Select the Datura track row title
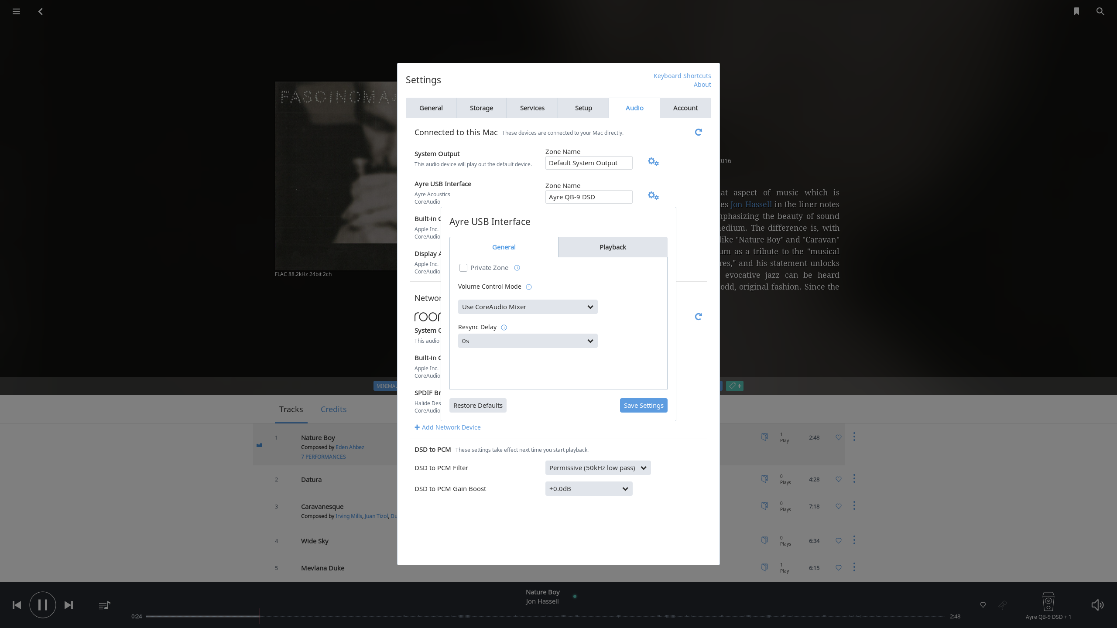Image resolution: width=1117 pixels, height=628 pixels. tap(311, 480)
